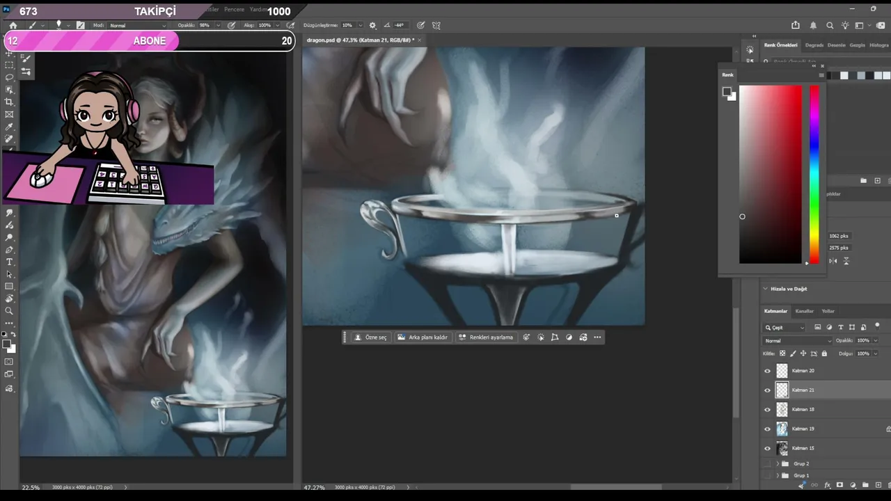
Task: Toggle lock transparent pixels
Action: pos(782,353)
